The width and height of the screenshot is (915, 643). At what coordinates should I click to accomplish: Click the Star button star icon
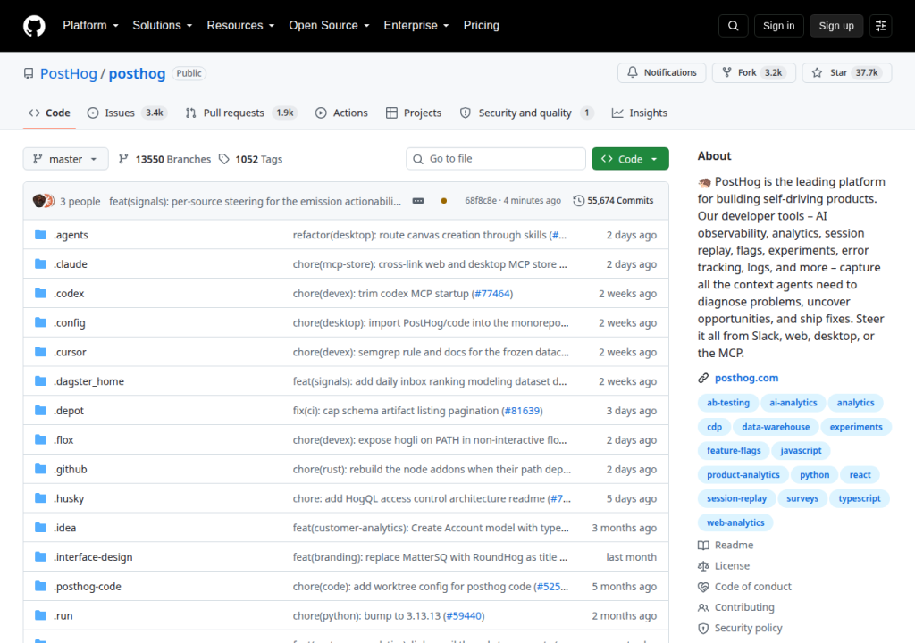tap(817, 73)
